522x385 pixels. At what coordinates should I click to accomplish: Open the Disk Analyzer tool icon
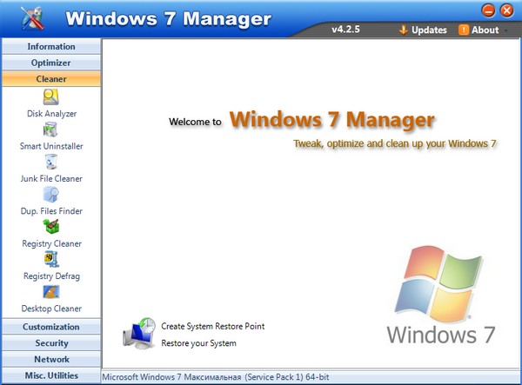(x=50, y=97)
